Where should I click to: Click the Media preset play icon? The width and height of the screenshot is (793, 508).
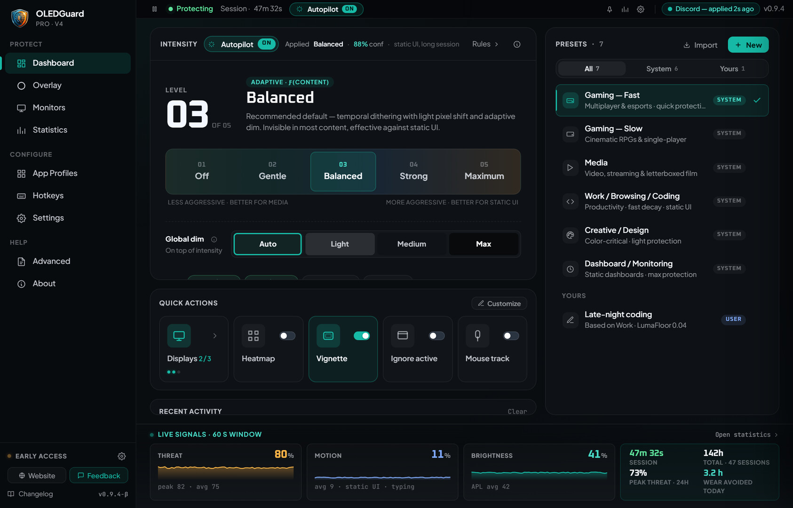pos(570,167)
